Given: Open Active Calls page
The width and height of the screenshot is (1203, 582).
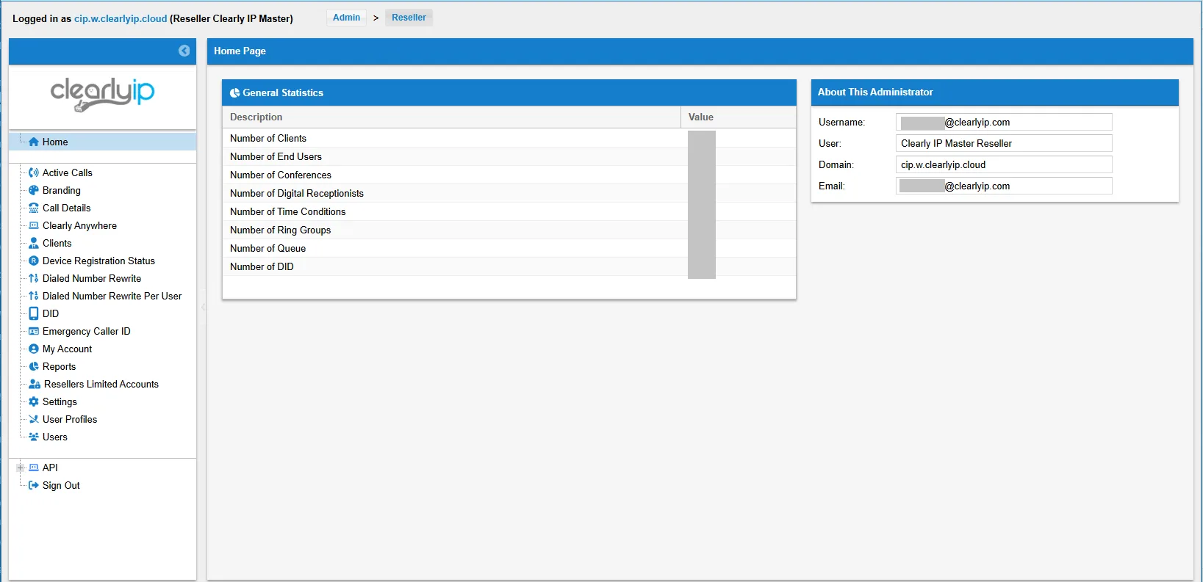Looking at the screenshot, I should (x=68, y=172).
